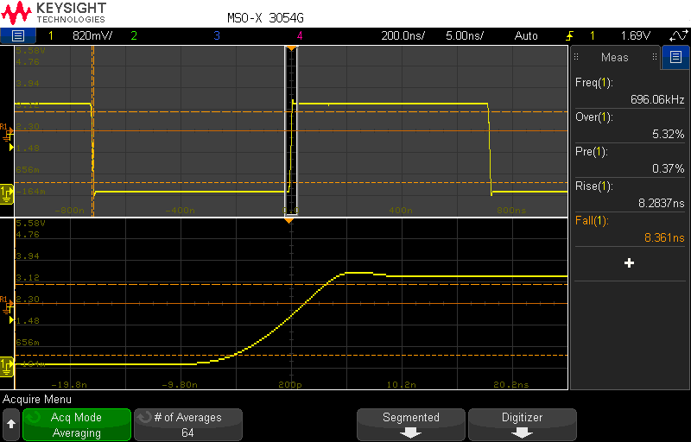691x442 pixels.
Task: Open the 200.0ns/ timebase setting
Action: pyautogui.click(x=403, y=35)
